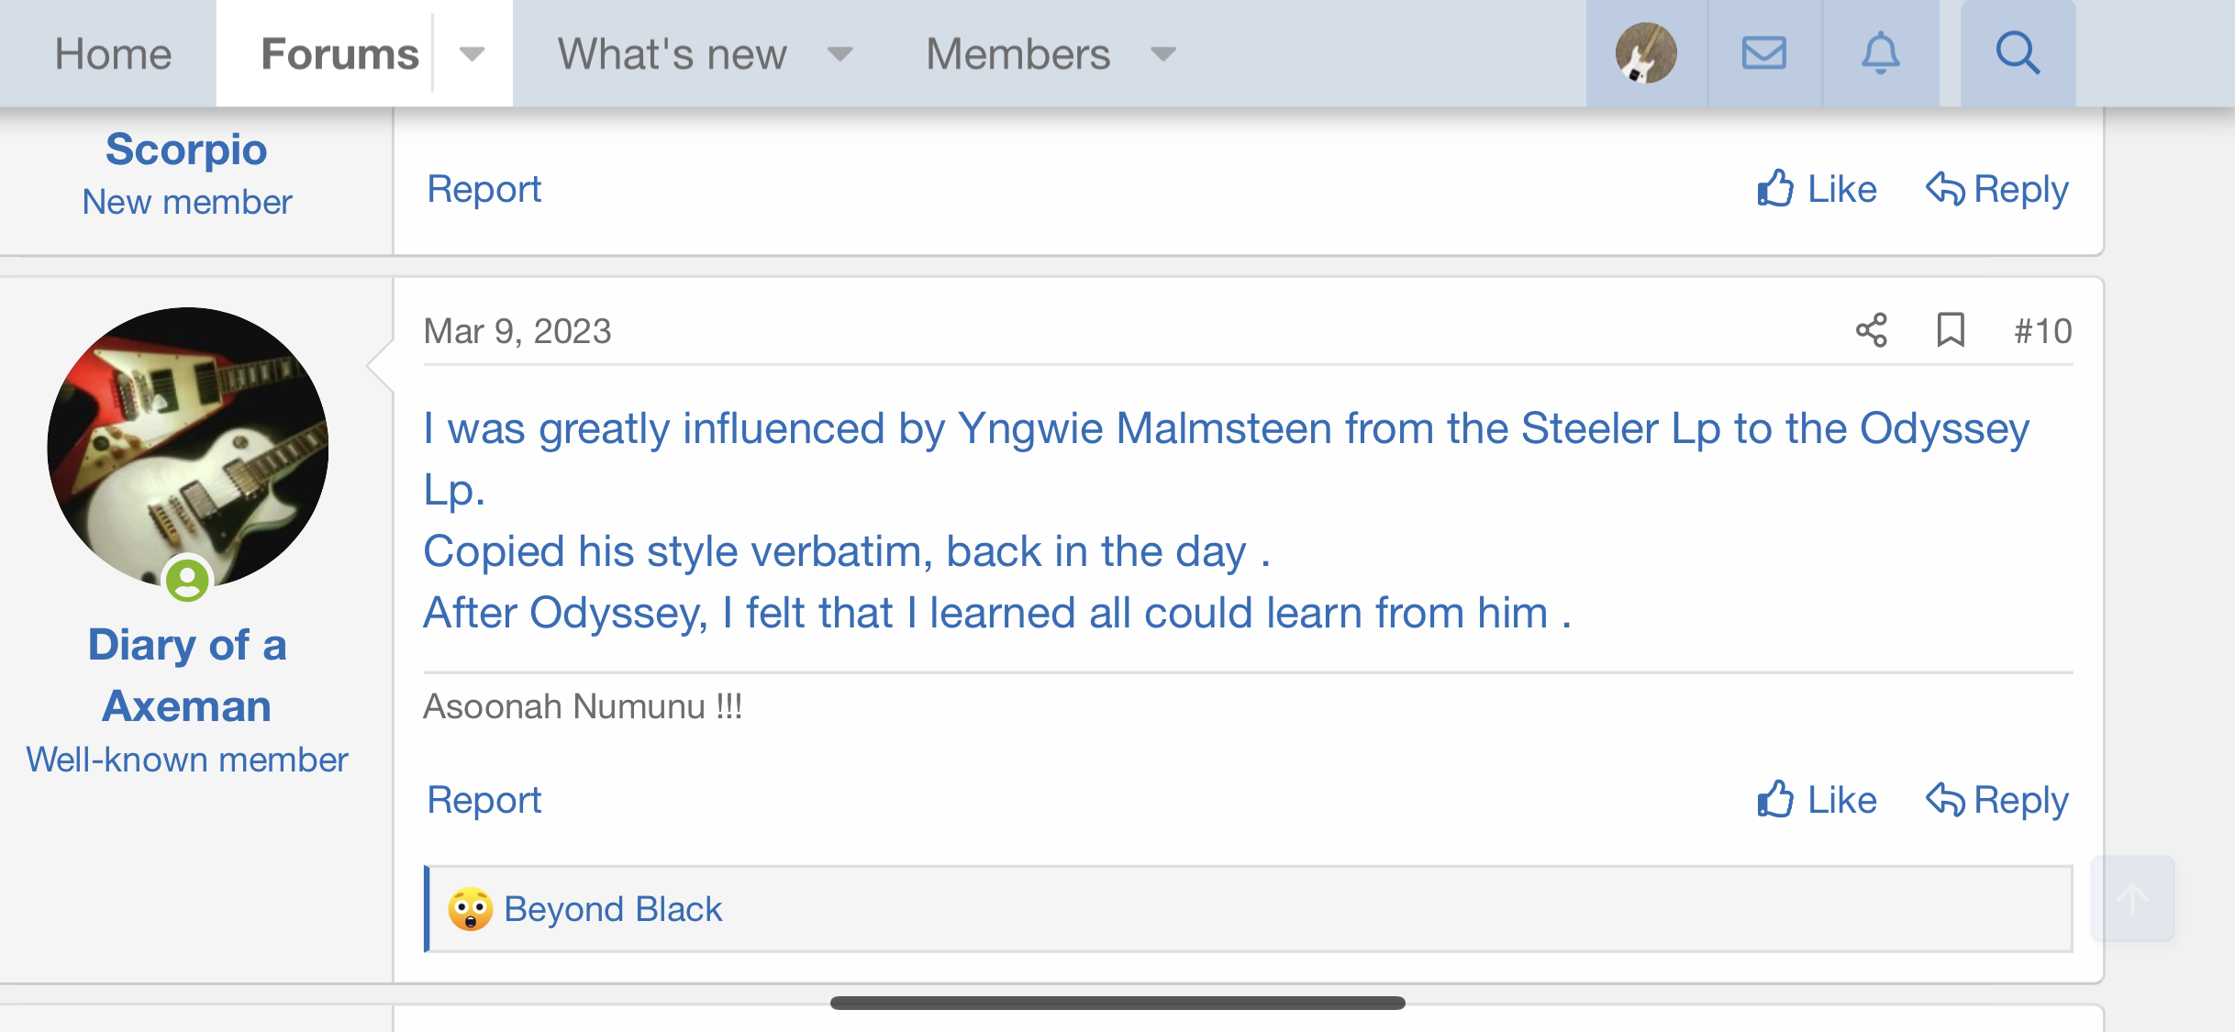Open the inbox envelope icon
Image resolution: width=2235 pixels, height=1032 pixels.
click(x=1763, y=53)
